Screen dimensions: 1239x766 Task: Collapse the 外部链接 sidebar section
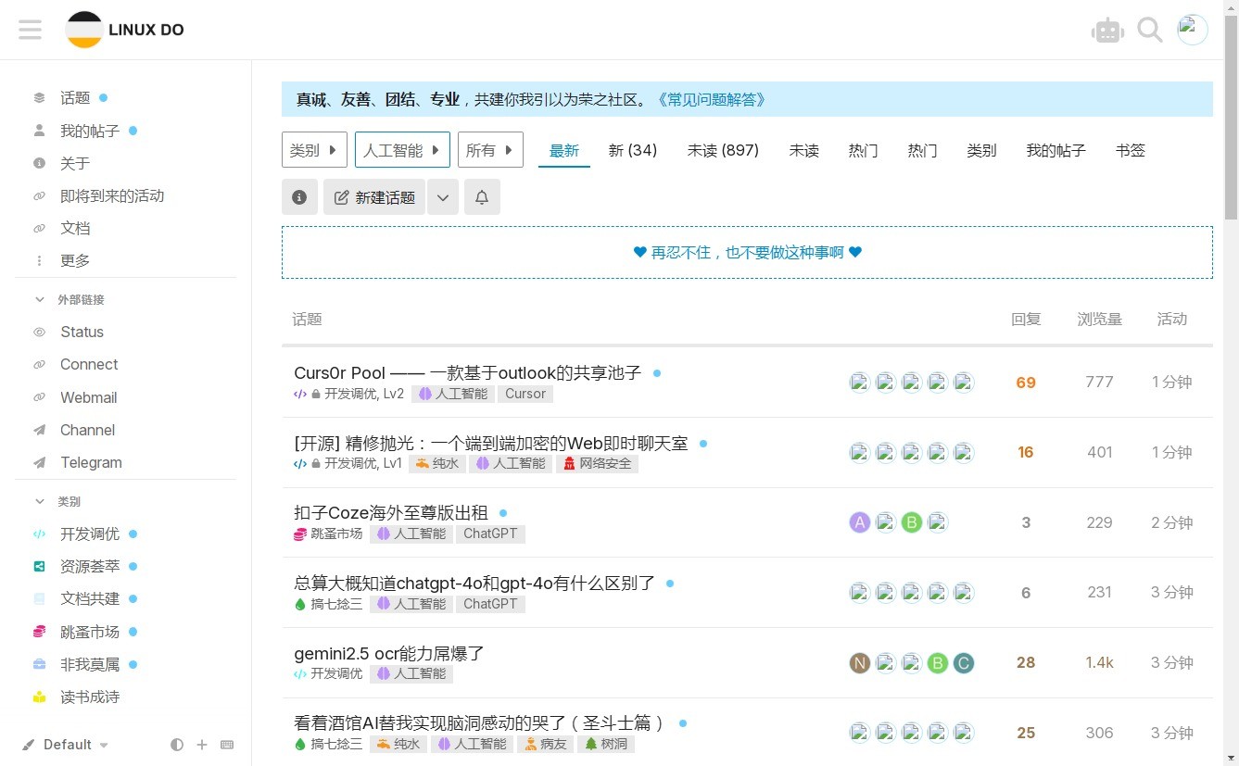pos(40,299)
